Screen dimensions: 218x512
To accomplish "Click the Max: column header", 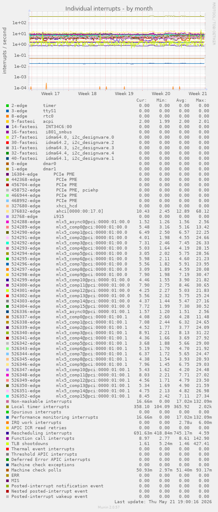I will click(x=201, y=100).
